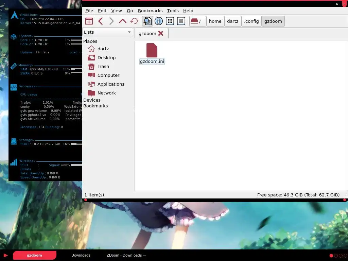
Task: Select the gzdoom.ini file icon
Action: [x=152, y=50]
